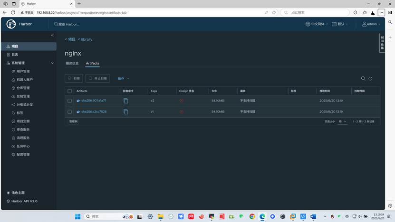This screenshot has width=395, height=222.
Task: Open the 操作 actions dropdown
Action: coord(124,78)
